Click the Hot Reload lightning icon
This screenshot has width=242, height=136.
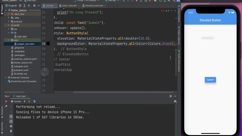[25, 101]
